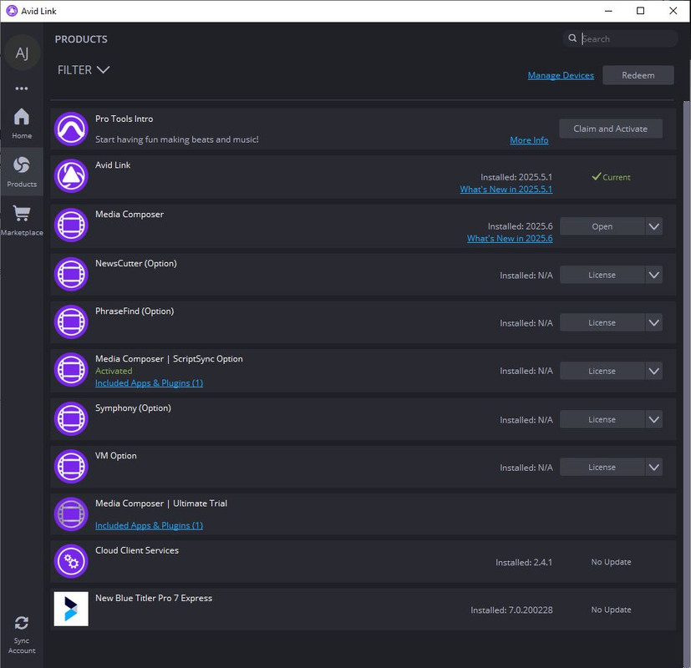Select the 'Cloud Client Services' title
Image resolution: width=691 pixels, height=668 pixels.
click(137, 550)
